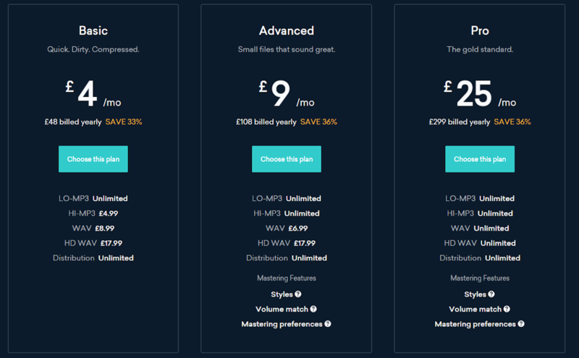579x358 pixels.
Task: Click the Basic plan title
Action: 93,31
